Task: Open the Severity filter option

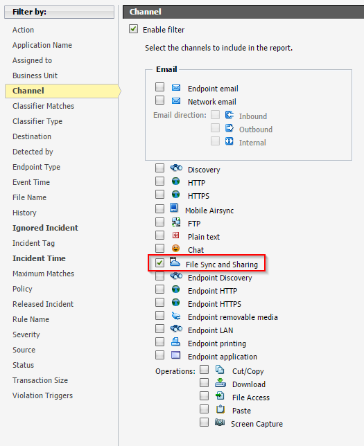Action: (x=26, y=334)
